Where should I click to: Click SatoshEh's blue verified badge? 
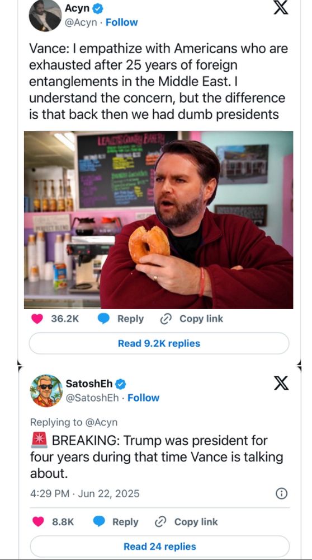click(121, 384)
